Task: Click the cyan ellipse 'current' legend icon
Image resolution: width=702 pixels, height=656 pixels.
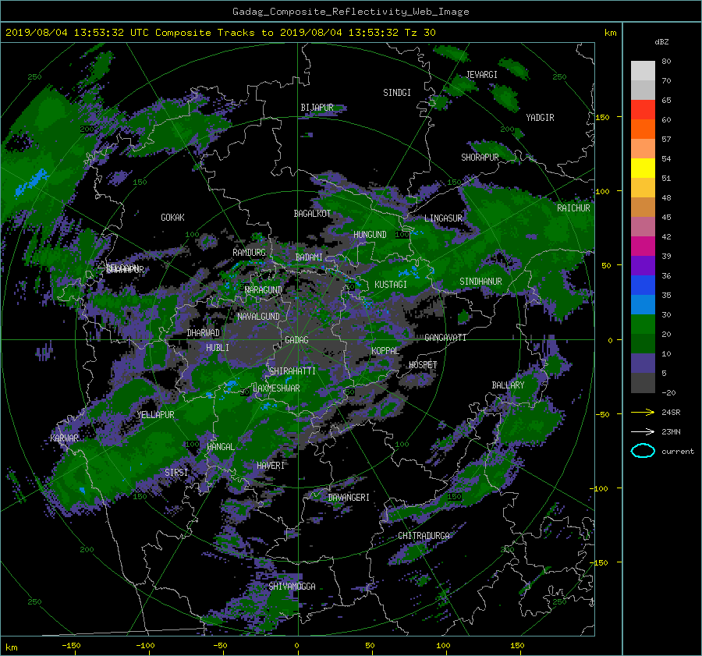Action: tap(643, 451)
